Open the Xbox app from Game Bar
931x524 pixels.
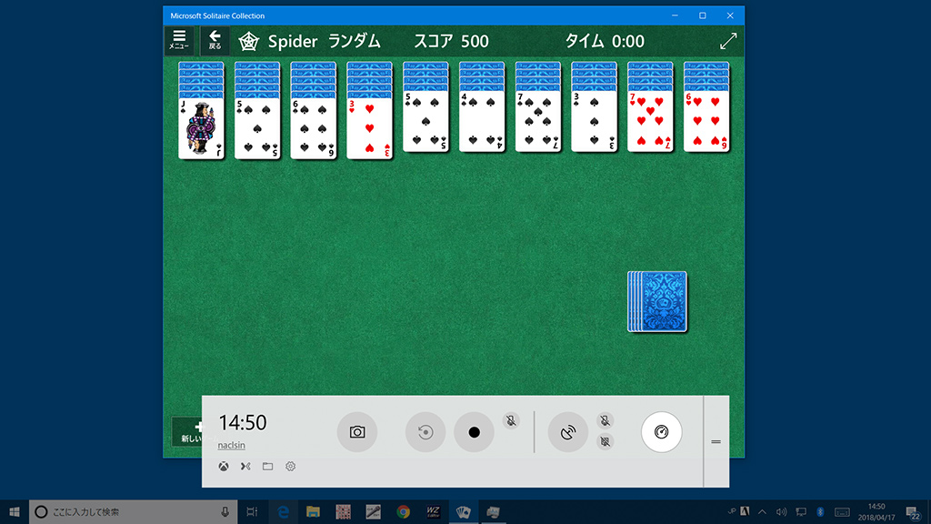click(223, 467)
